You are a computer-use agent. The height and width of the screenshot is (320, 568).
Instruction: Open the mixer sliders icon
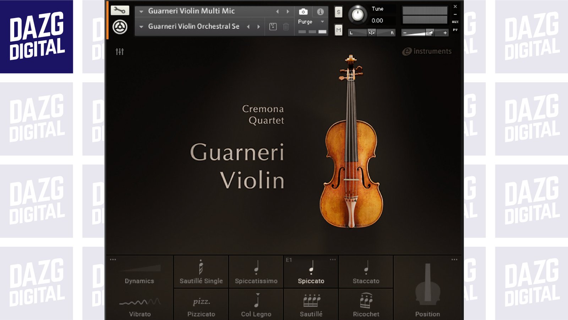(120, 52)
